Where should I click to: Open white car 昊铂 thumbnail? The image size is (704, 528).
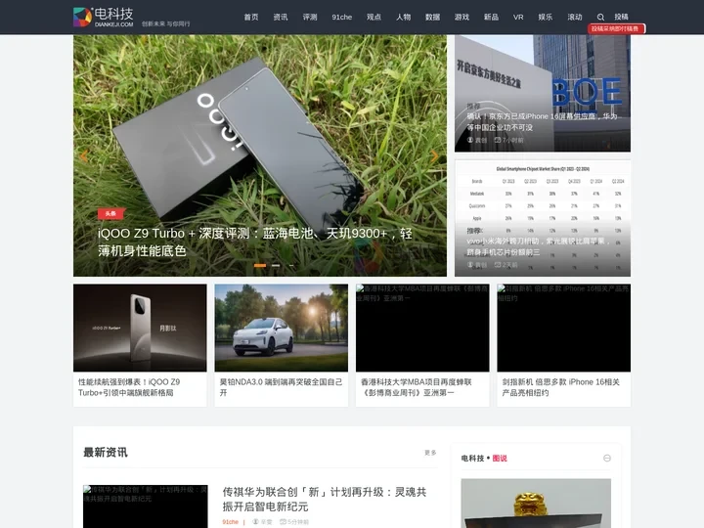click(x=281, y=328)
